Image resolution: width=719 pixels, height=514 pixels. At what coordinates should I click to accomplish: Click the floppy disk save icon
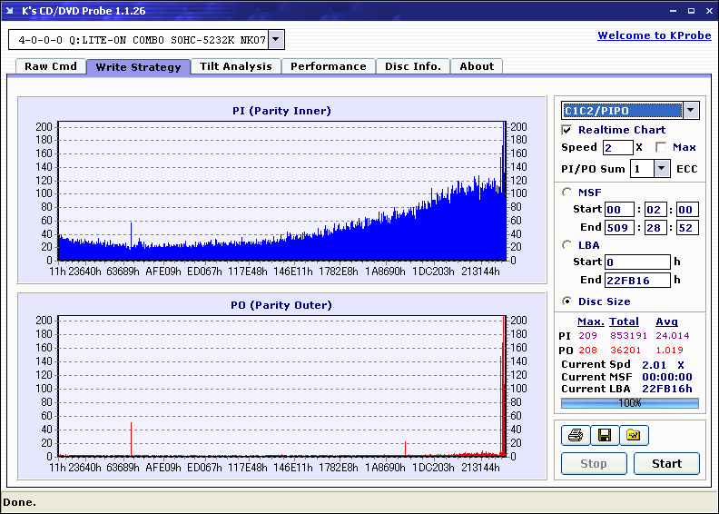click(604, 436)
